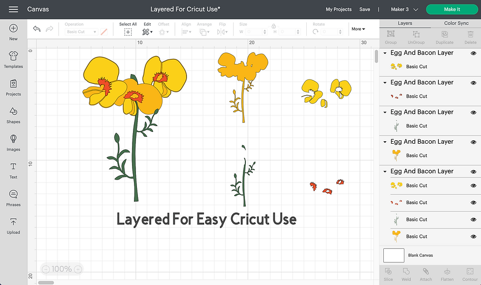Hide orange flower Basic Cut sublayer in fifth group

coord(473,236)
